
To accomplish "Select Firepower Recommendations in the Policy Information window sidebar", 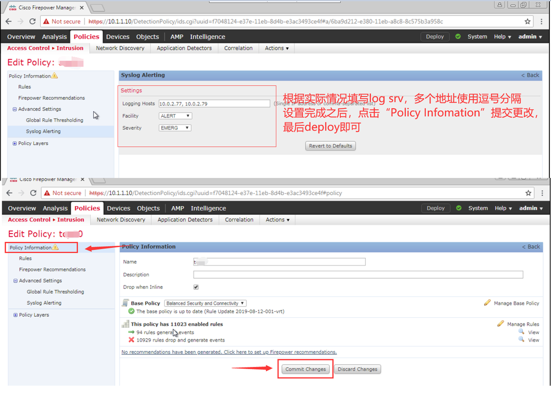I will pyautogui.click(x=52, y=269).
